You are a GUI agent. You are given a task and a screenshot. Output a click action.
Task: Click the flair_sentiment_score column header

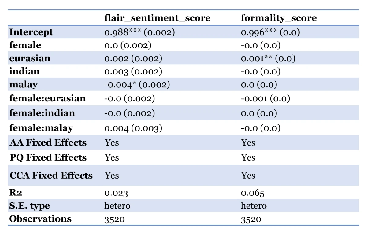click(157, 18)
